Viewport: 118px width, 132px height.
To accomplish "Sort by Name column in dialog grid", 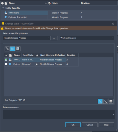I will click(17, 55).
